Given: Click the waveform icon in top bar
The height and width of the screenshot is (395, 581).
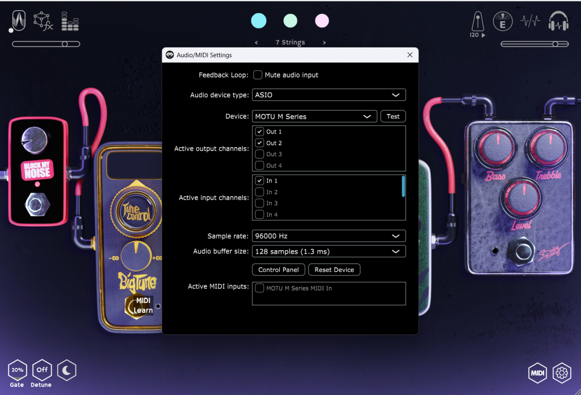Looking at the screenshot, I should coord(530,22).
